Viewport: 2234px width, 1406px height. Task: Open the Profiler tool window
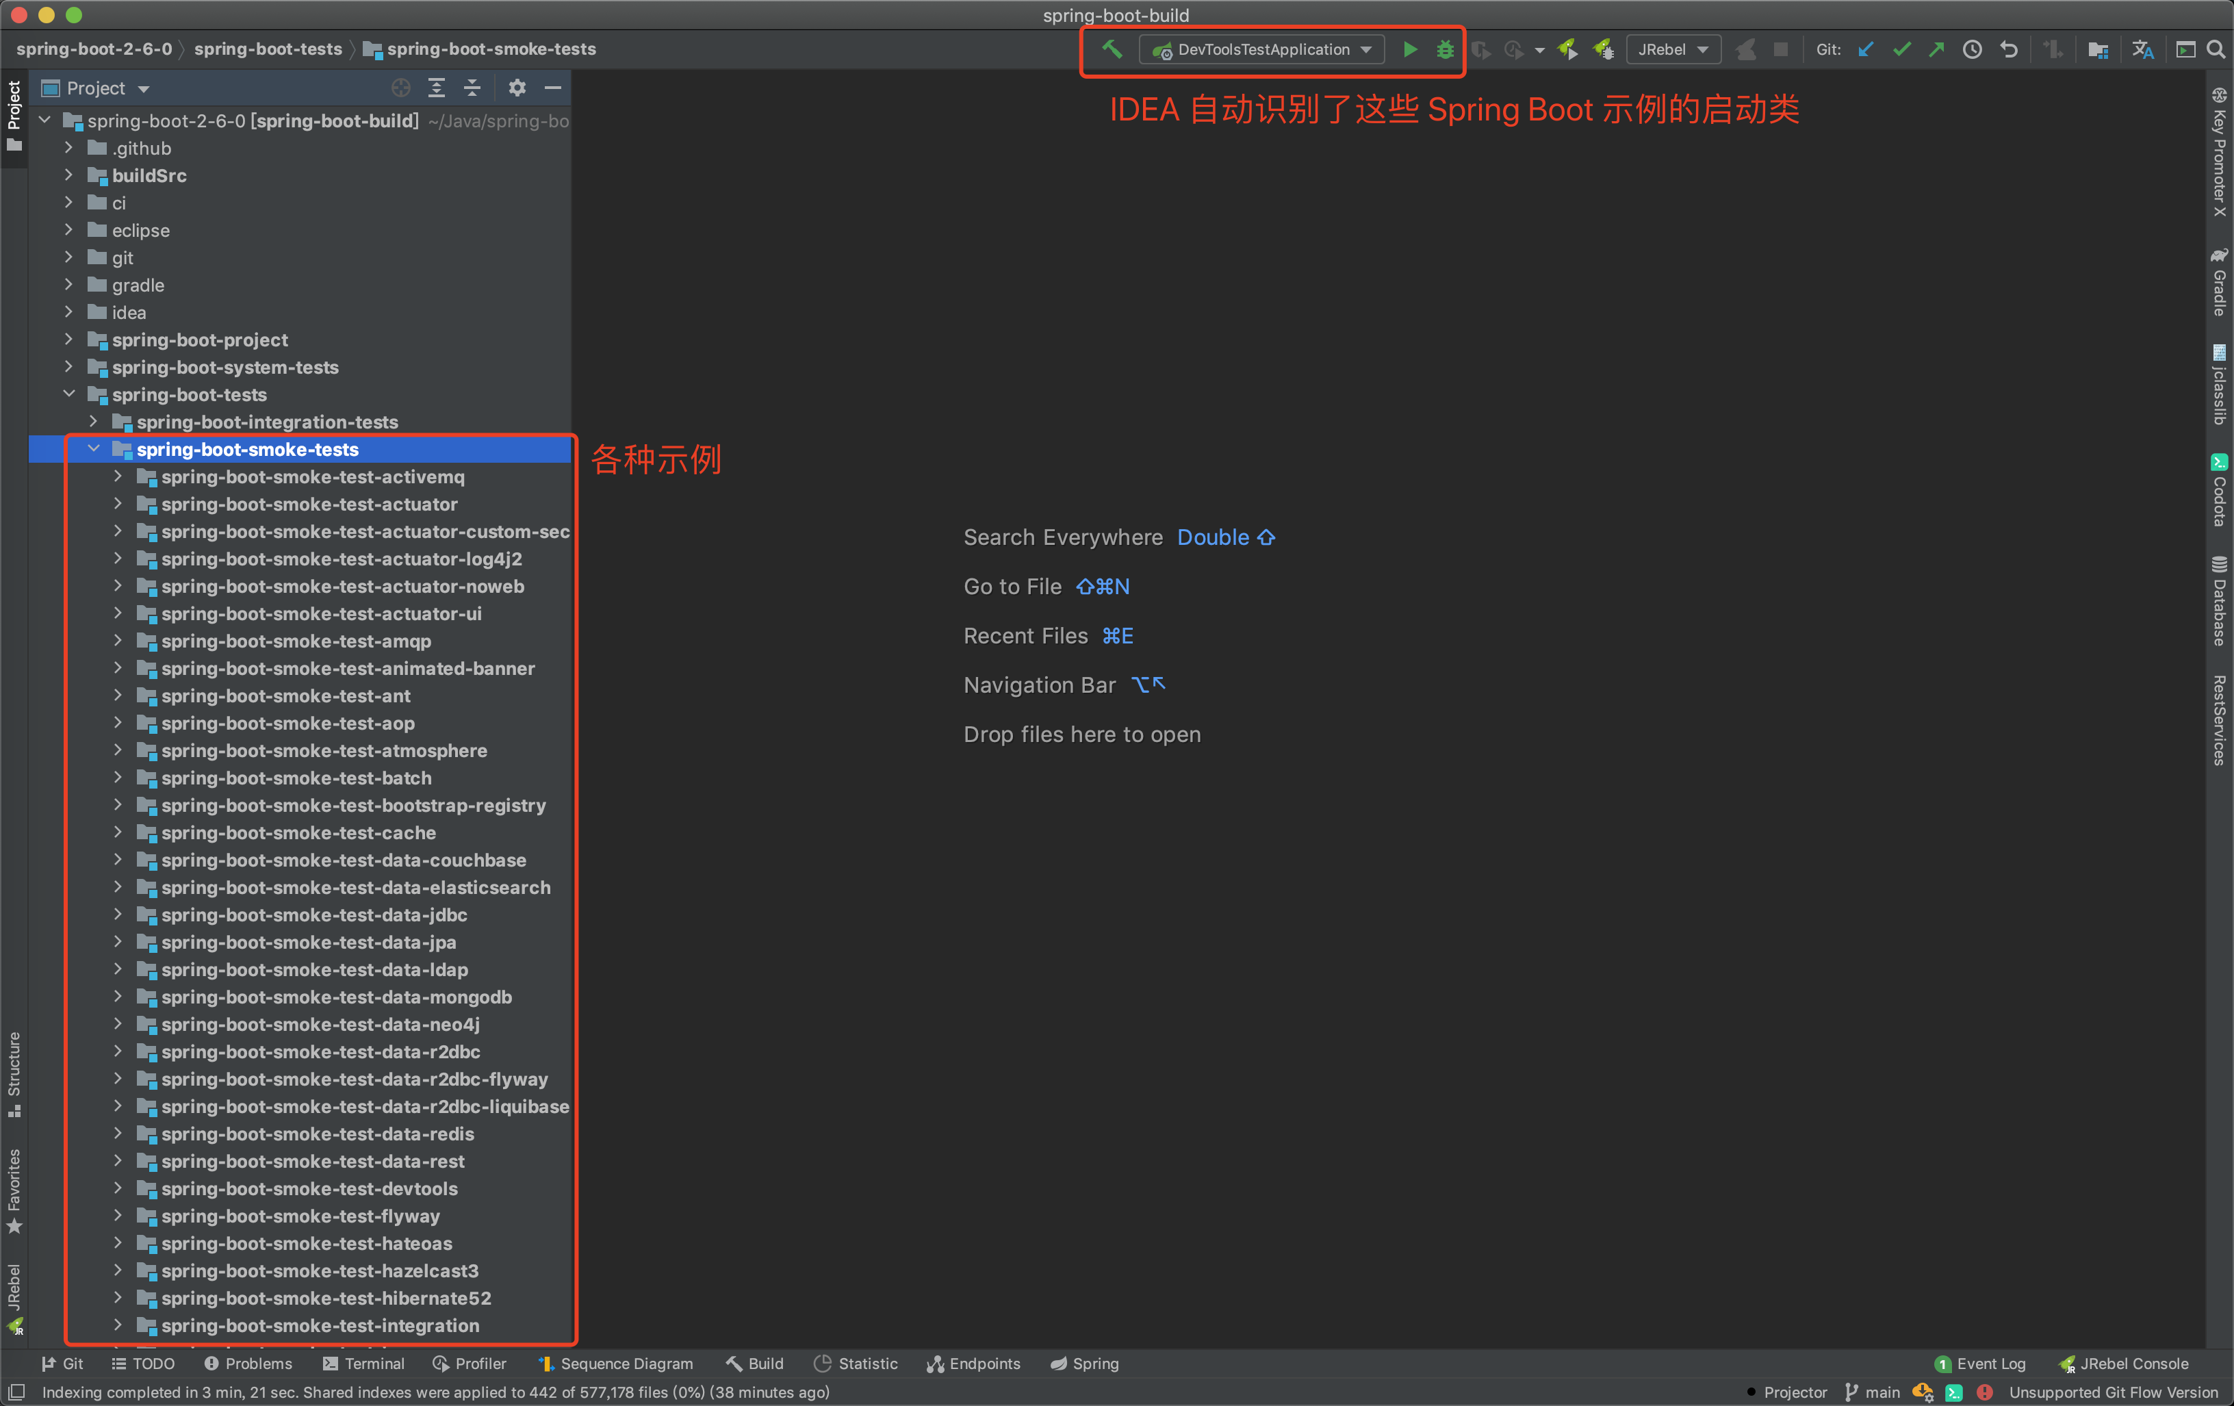(x=470, y=1364)
